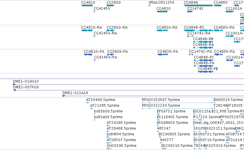Click EST AT09507.5prime label
Image resolution: width=244 pixels, height=150 pixels.
tap(121, 140)
